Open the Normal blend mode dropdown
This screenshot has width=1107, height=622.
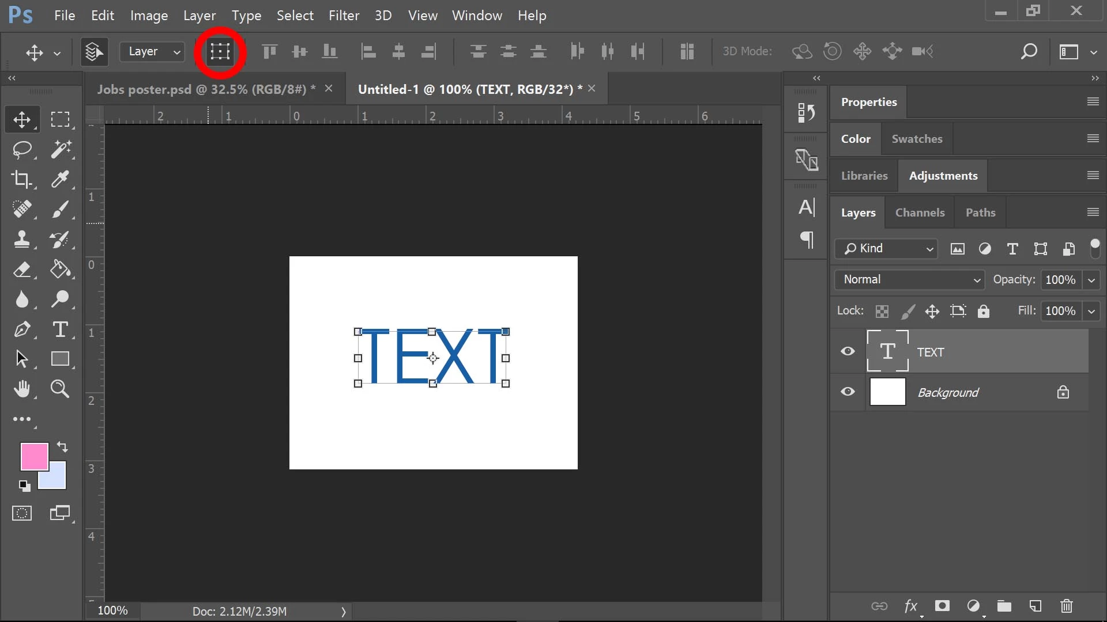click(x=909, y=280)
